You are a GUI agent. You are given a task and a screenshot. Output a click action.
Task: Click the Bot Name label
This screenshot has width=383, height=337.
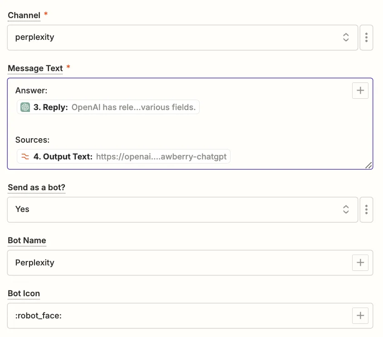click(27, 241)
